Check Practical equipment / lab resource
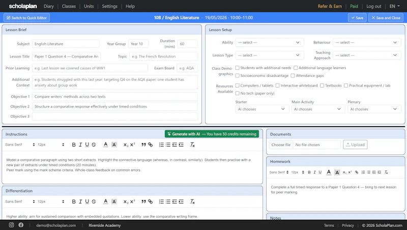 [346, 85]
